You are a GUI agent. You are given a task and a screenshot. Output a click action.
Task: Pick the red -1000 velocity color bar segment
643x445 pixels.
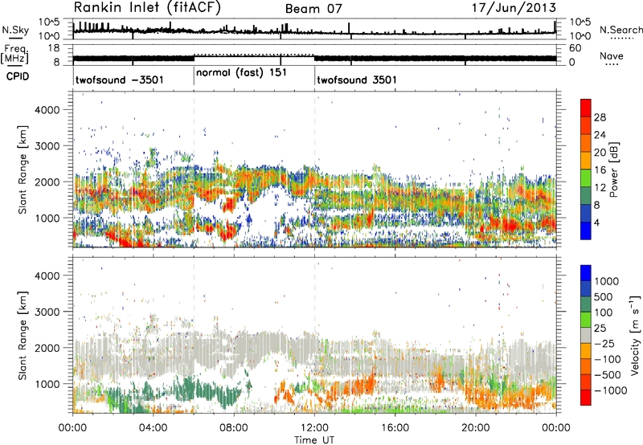click(586, 398)
